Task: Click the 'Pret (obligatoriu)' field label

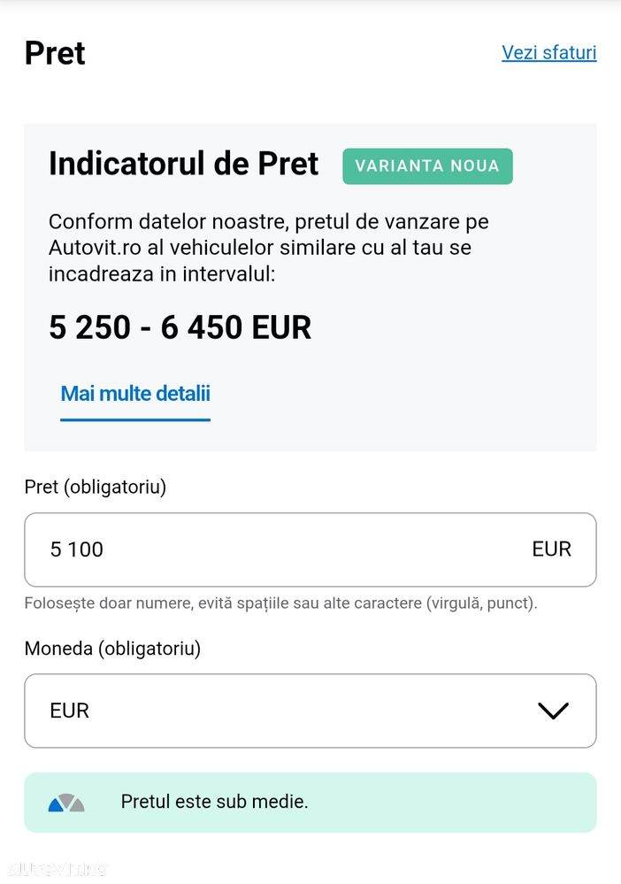Action: pos(96,487)
